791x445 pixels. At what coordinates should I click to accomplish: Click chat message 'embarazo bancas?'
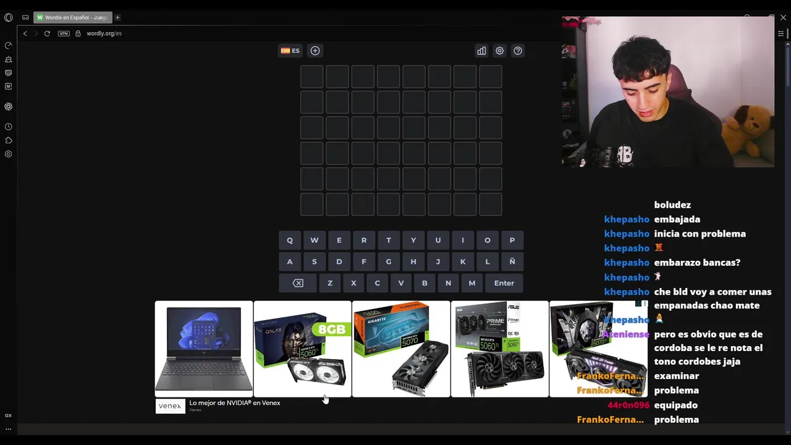tap(697, 263)
